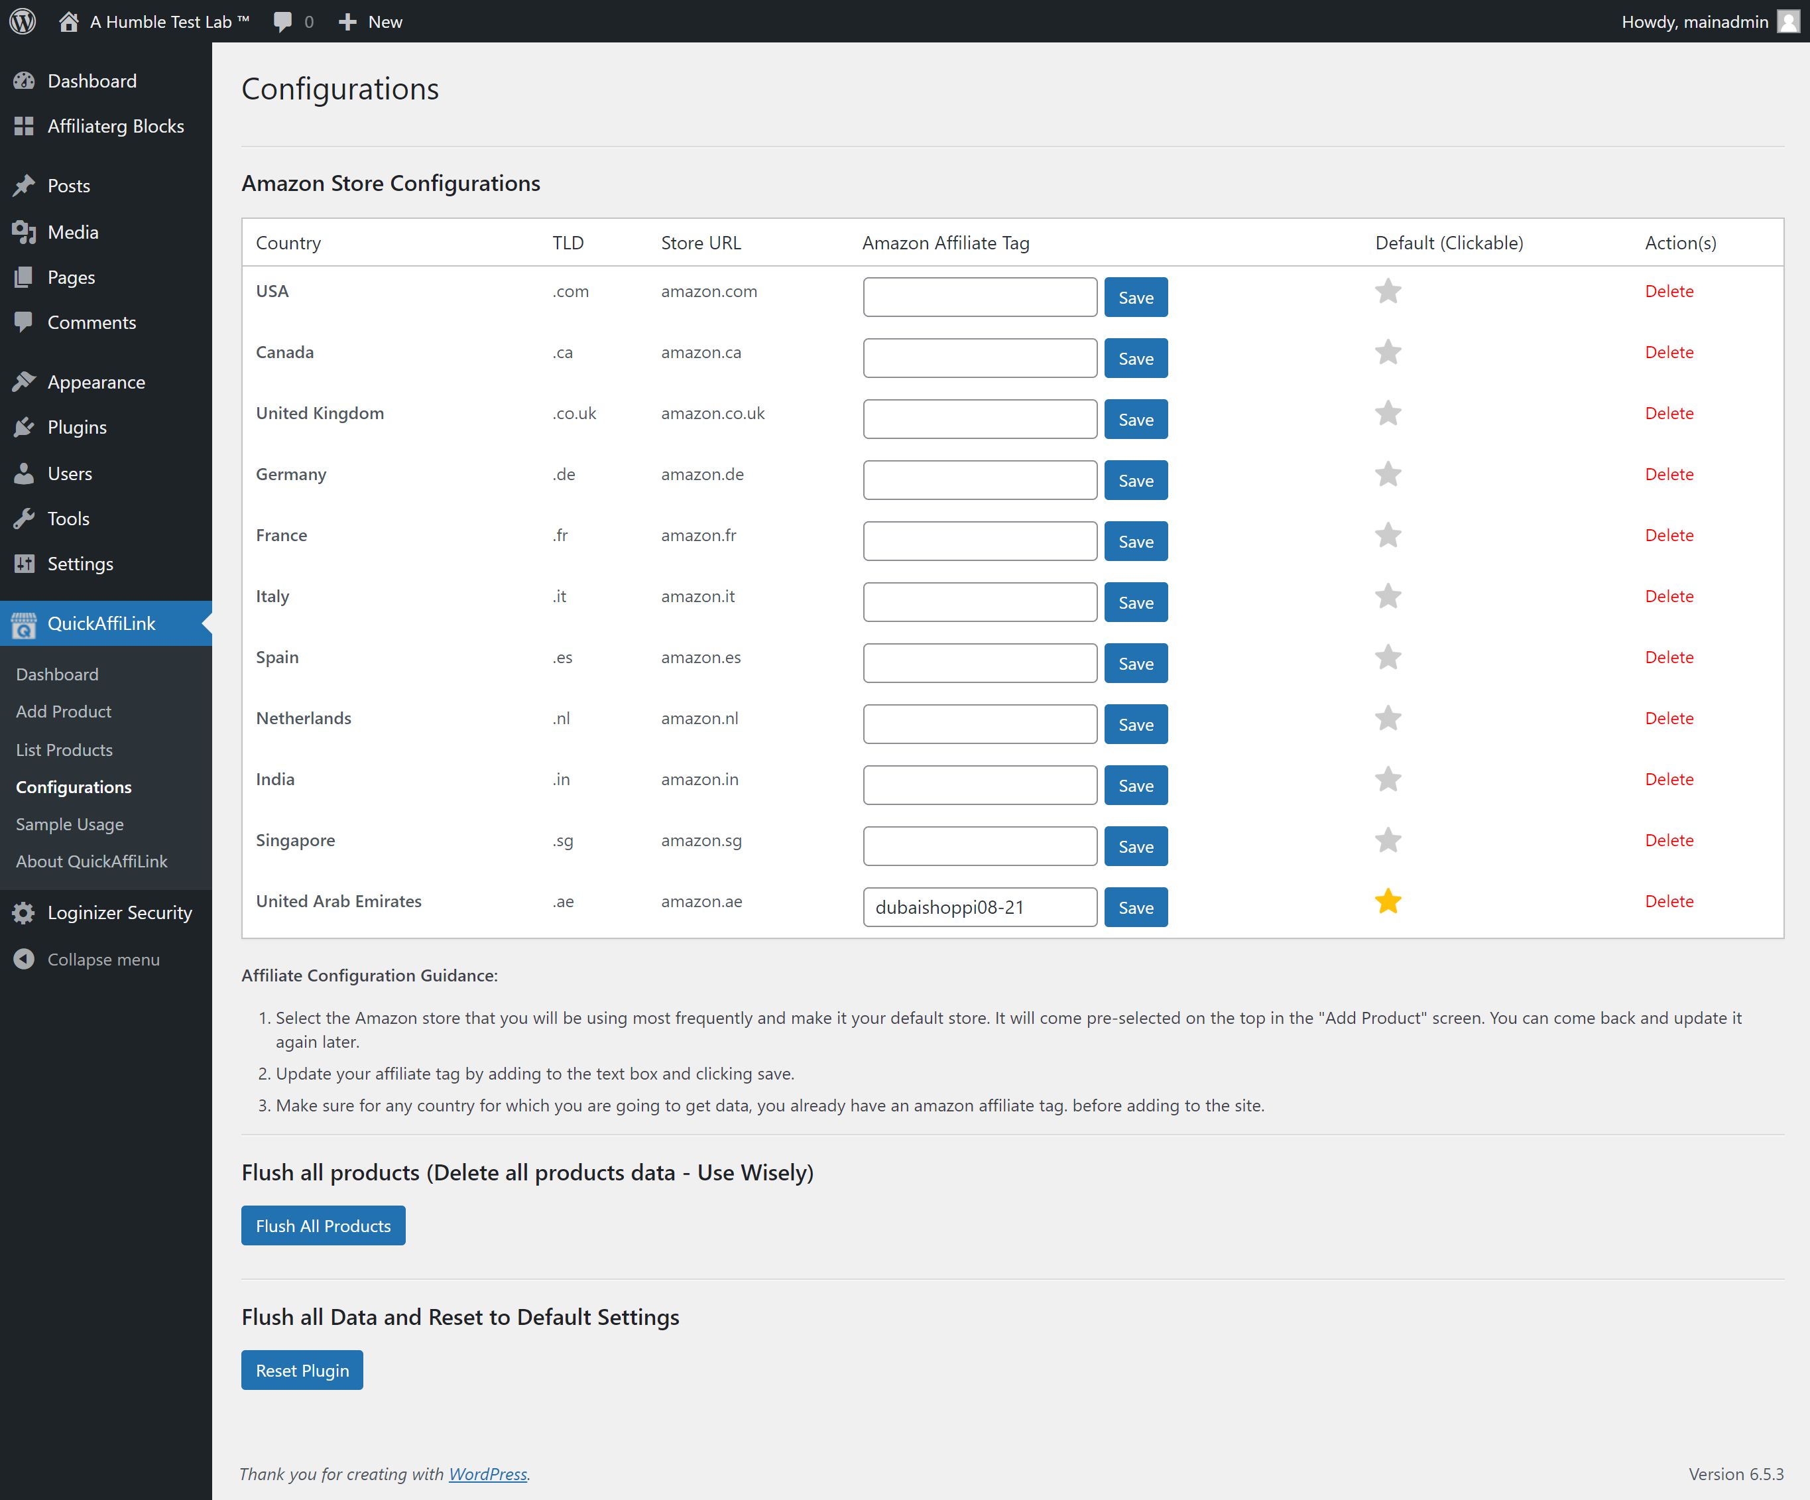This screenshot has height=1500, width=1810.
Task: Set Spain as default store star
Action: point(1388,658)
